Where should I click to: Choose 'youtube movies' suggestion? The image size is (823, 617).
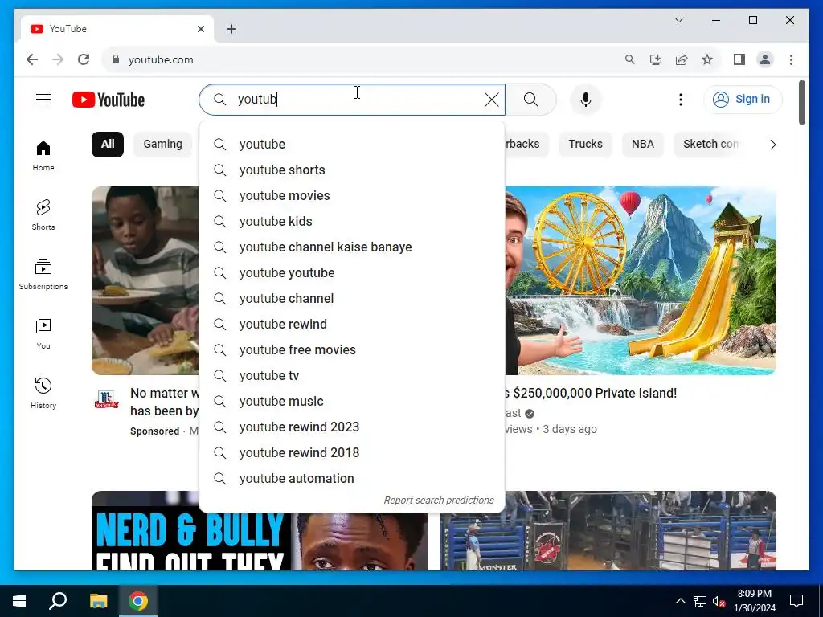point(352,196)
